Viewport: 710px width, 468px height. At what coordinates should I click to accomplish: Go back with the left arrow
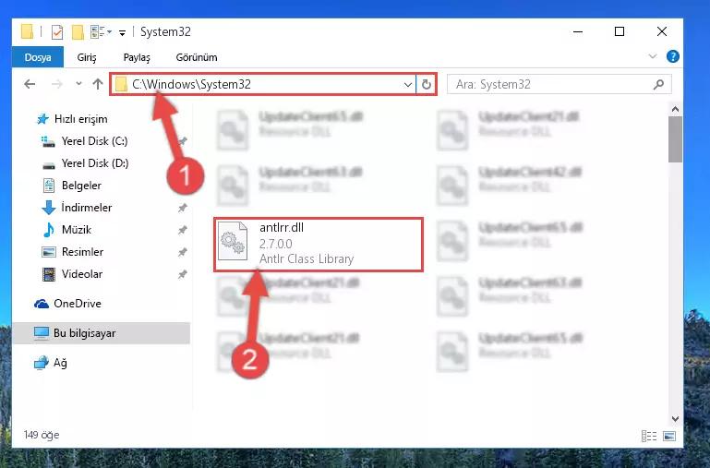[x=30, y=84]
